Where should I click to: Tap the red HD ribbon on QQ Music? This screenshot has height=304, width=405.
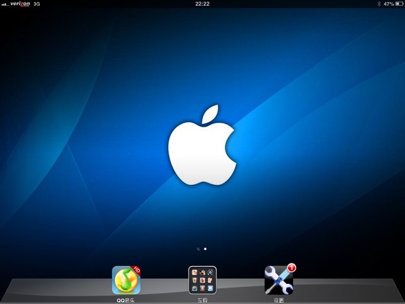point(136,270)
